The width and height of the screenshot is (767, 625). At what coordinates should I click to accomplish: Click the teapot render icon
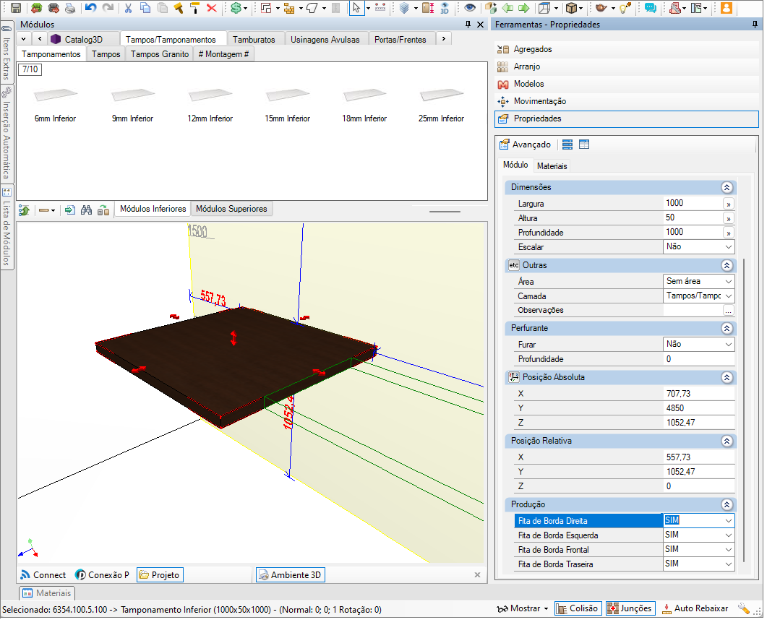601,8
